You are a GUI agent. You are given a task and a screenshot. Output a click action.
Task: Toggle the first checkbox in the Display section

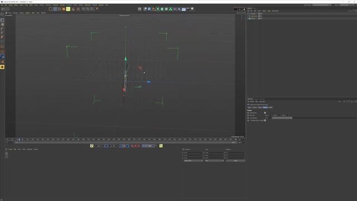coord(265,113)
